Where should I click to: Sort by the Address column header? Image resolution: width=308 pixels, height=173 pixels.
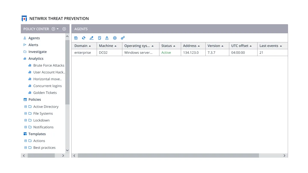(193, 46)
